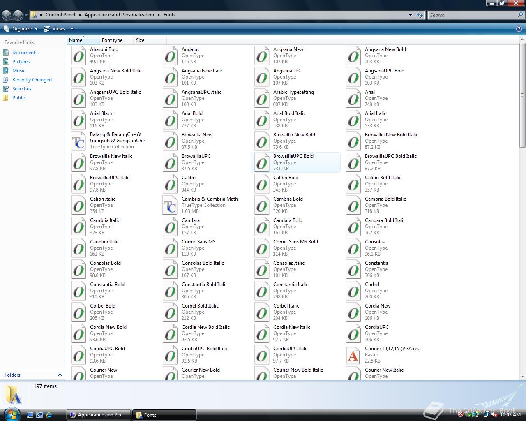The width and height of the screenshot is (526, 421).
Task: Expand the recent pages dropdown arrow
Action: click(x=26, y=15)
